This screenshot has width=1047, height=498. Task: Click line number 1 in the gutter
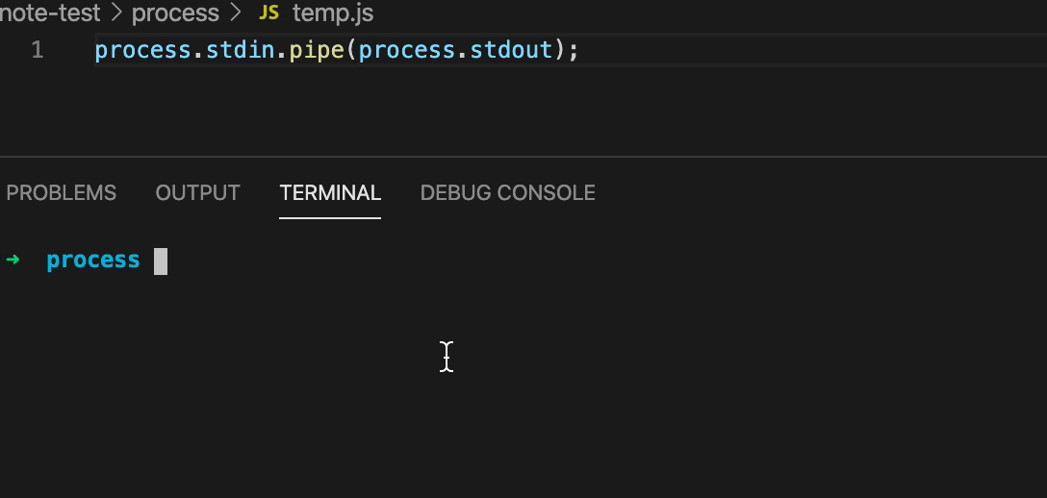(38, 50)
